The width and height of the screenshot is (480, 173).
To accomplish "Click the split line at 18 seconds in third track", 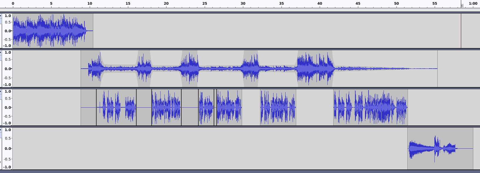I will point(151,107).
